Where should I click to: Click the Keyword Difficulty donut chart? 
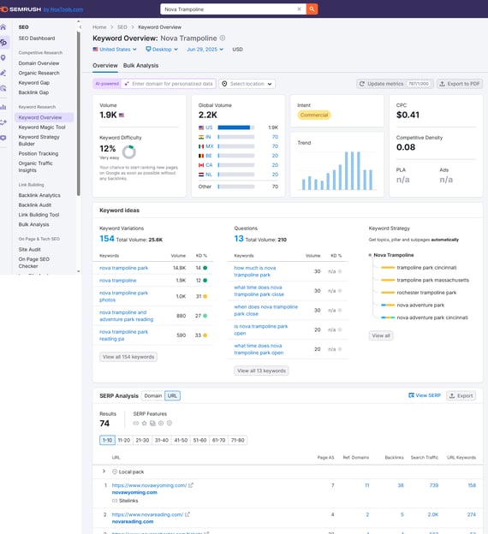(129, 152)
